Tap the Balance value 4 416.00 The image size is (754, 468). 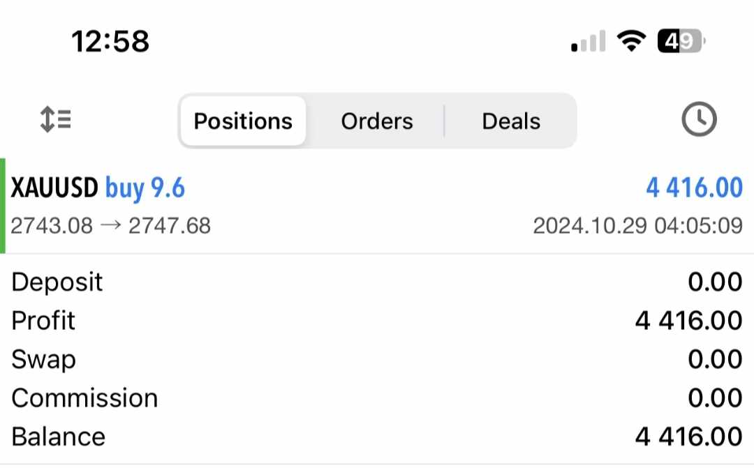click(688, 437)
